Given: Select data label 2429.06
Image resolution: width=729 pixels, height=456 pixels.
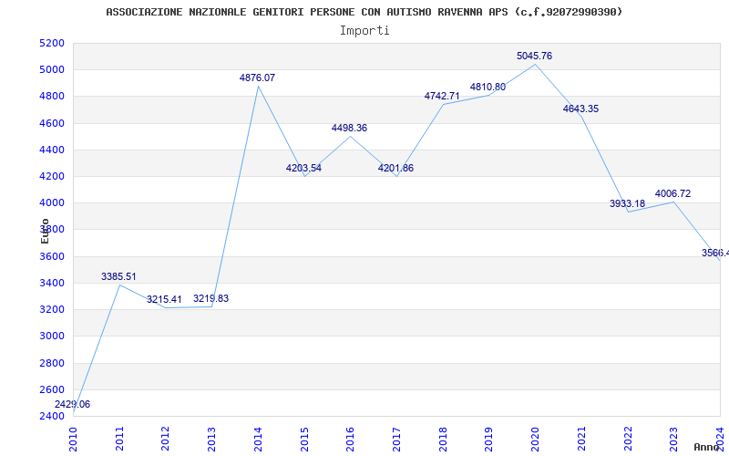Looking at the screenshot, I should click(x=72, y=404).
